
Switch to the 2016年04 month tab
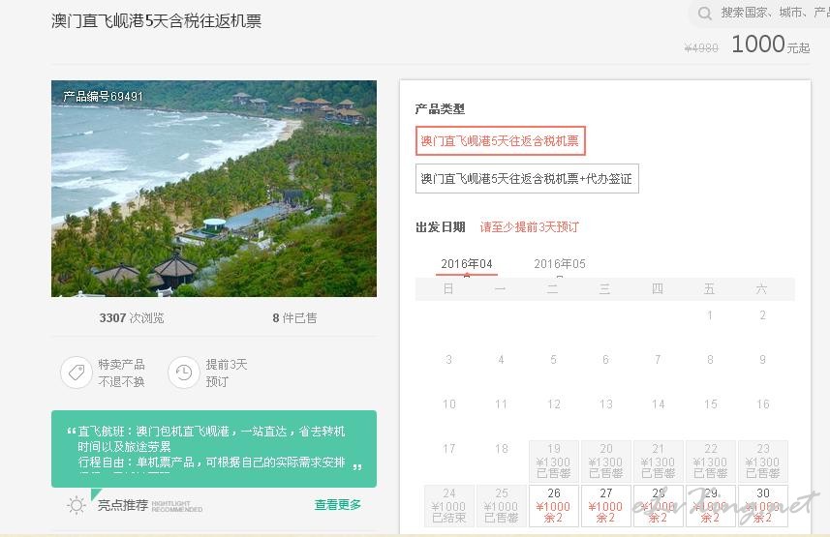click(x=467, y=264)
